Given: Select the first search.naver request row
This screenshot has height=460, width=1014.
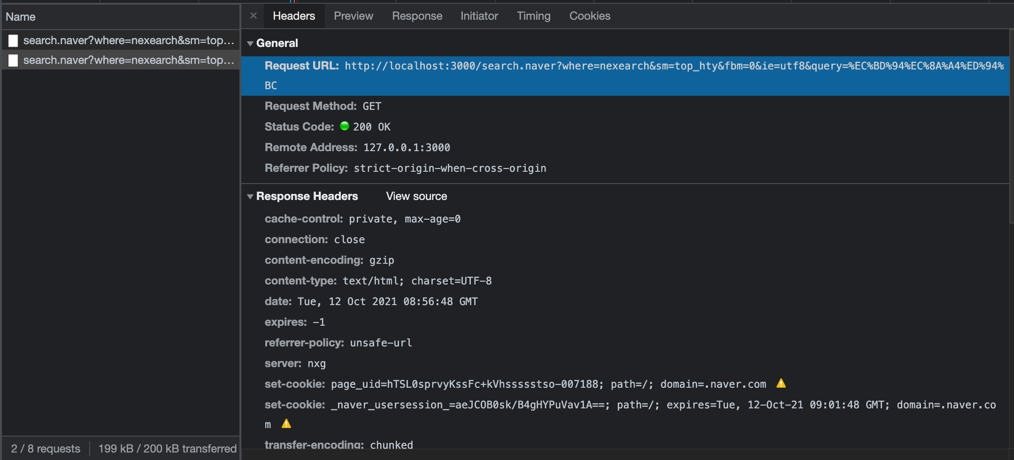Looking at the screenshot, I should 121,40.
